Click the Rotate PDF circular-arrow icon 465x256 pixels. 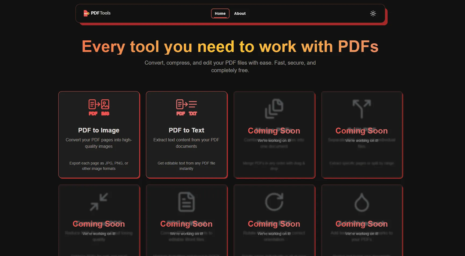pos(274,201)
